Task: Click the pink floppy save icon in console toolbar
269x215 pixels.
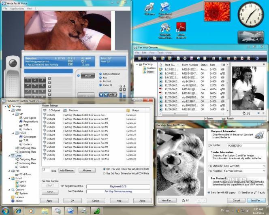Action: point(192,58)
